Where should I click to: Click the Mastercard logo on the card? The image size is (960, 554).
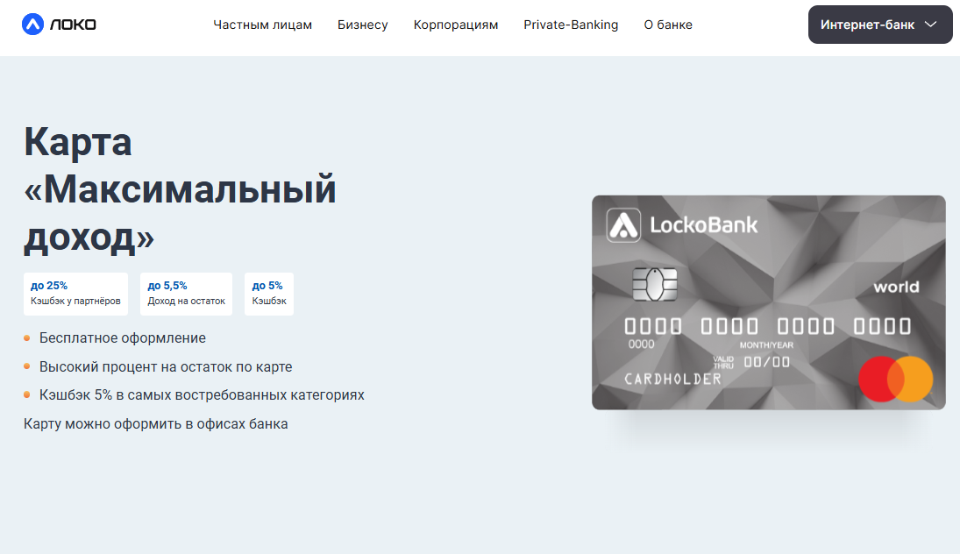895,379
